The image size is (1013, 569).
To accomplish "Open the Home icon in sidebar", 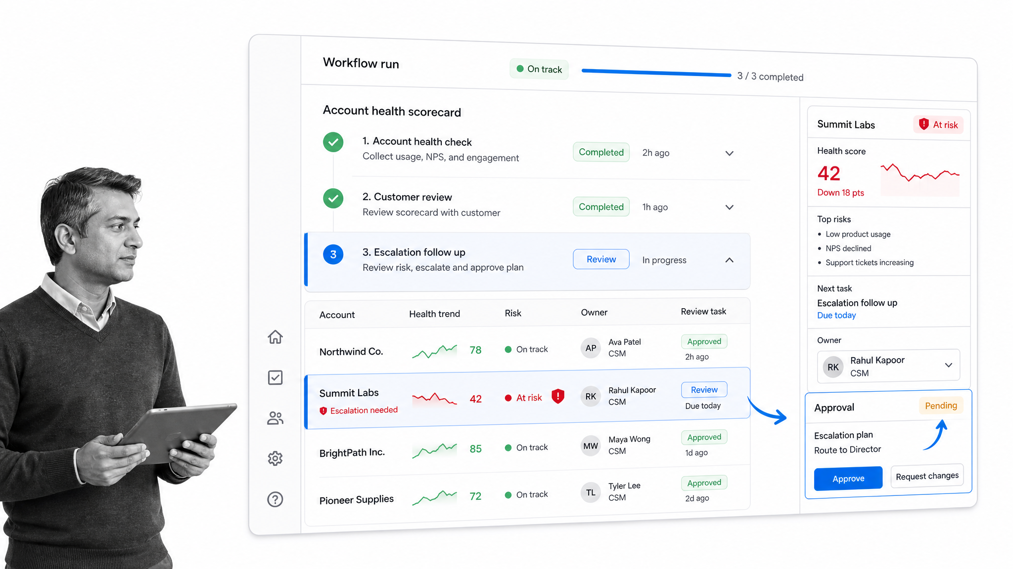I will tap(276, 337).
